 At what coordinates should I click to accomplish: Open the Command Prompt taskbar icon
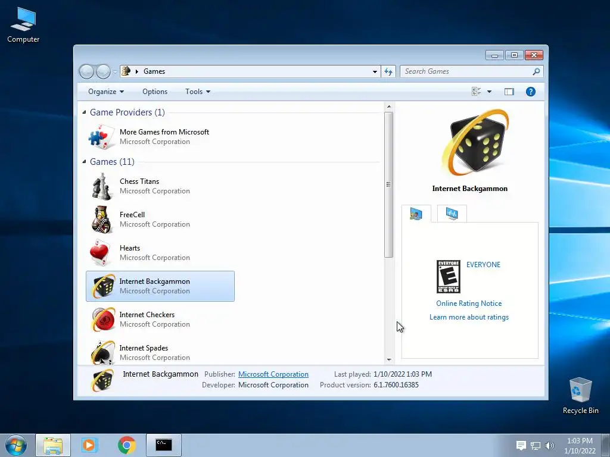point(164,445)
